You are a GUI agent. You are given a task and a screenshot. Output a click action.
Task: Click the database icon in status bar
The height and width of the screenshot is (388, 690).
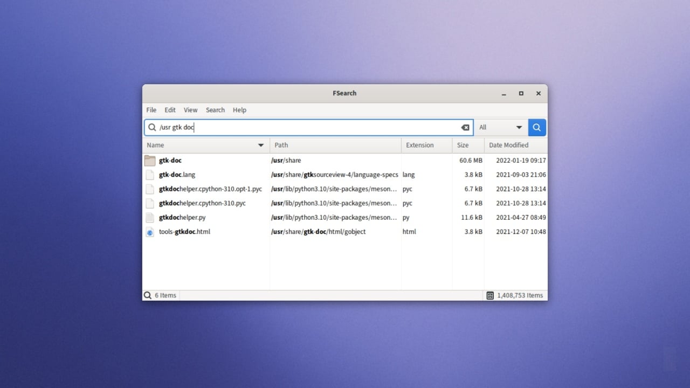490,295
